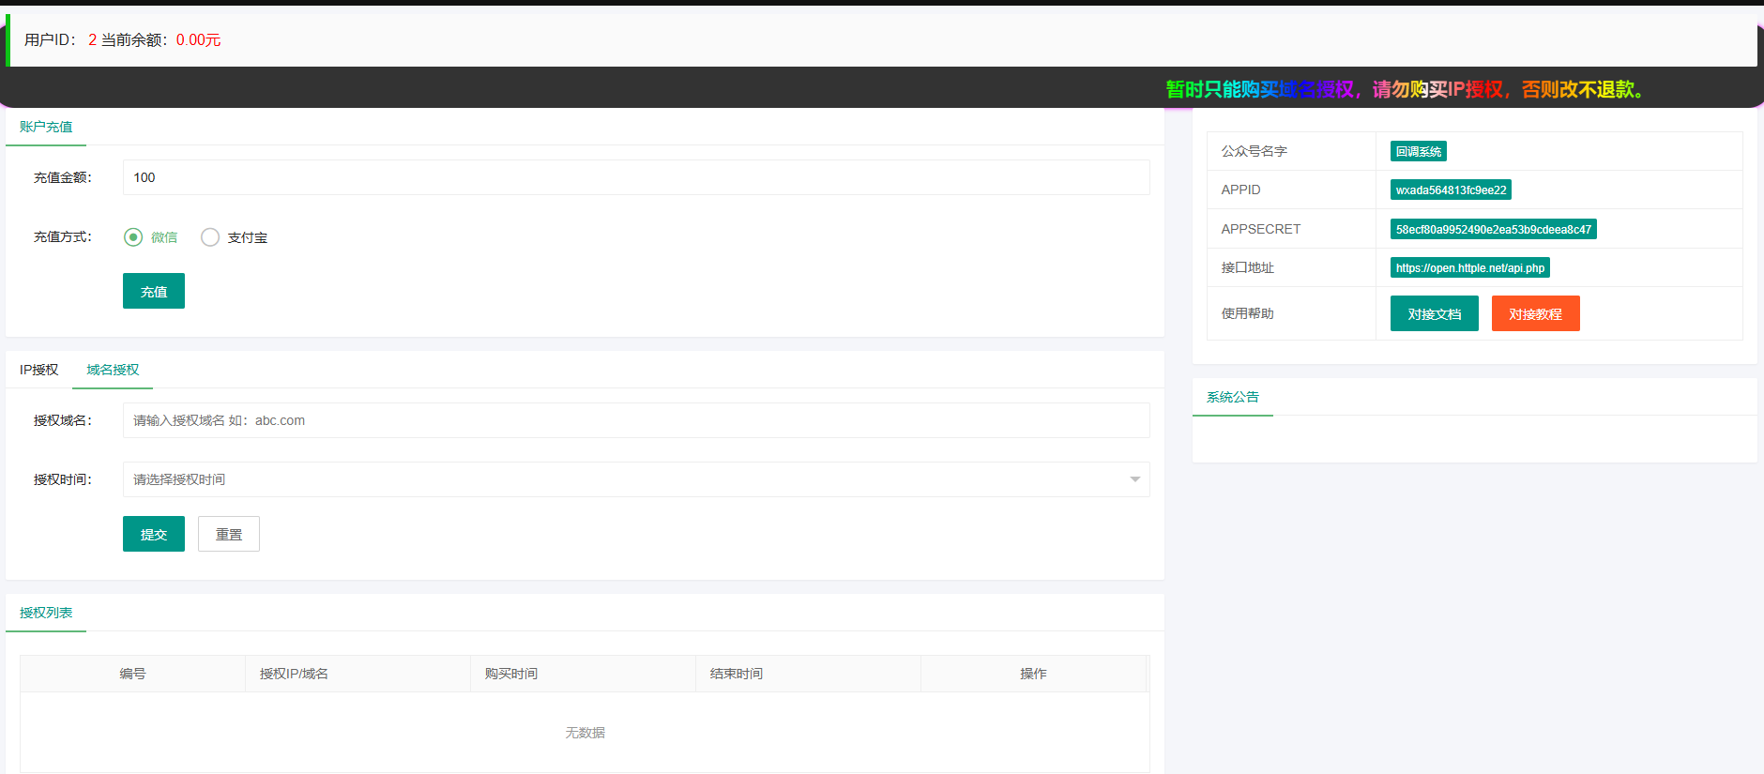The width and height of the screenshot is (1764, 774).
Task: Click the 充值 button
Action: (154, 291)
